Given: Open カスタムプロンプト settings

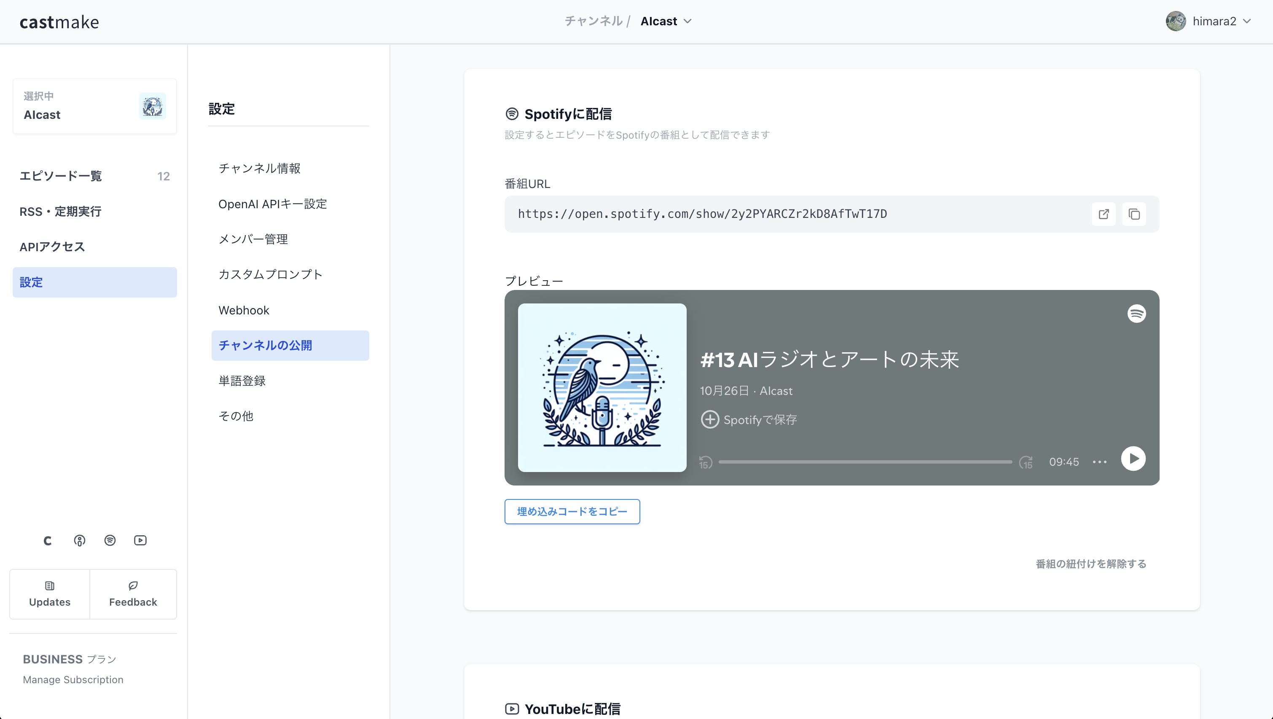Looking at the screenshot, I should pos(290,275).
